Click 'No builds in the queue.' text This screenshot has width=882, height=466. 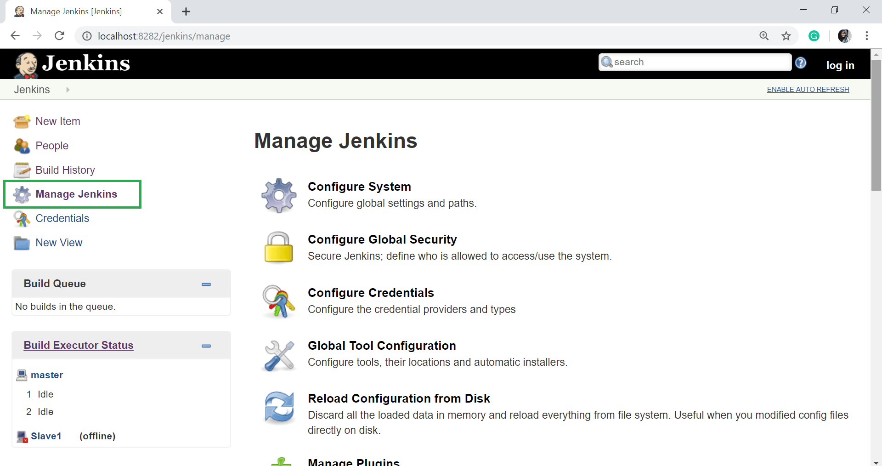[x=65, y=307]
